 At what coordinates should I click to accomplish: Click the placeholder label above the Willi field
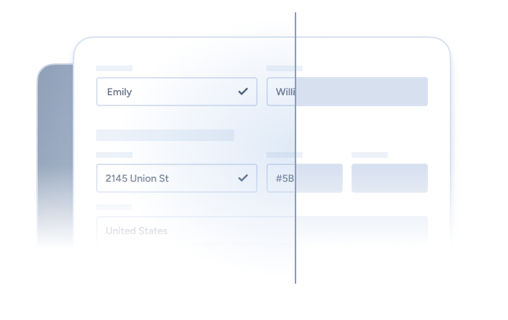[x=284, y=68]
